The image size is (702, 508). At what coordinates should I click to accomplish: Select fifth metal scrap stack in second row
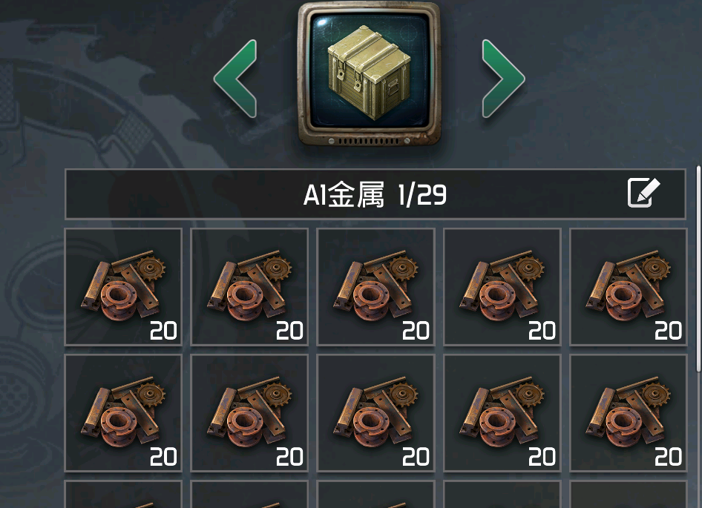pos(628,413)
